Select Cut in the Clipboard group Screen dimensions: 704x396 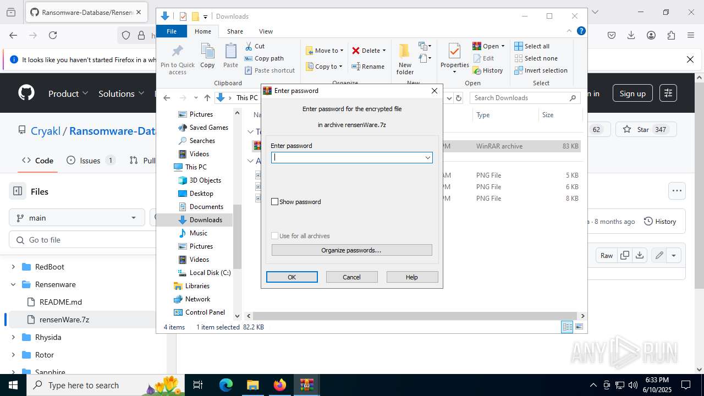(255, 46)
